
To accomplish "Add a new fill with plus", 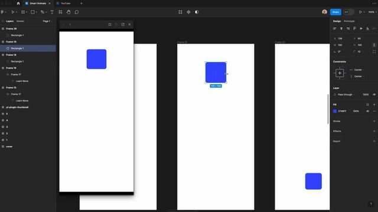I will pos(374,105).
